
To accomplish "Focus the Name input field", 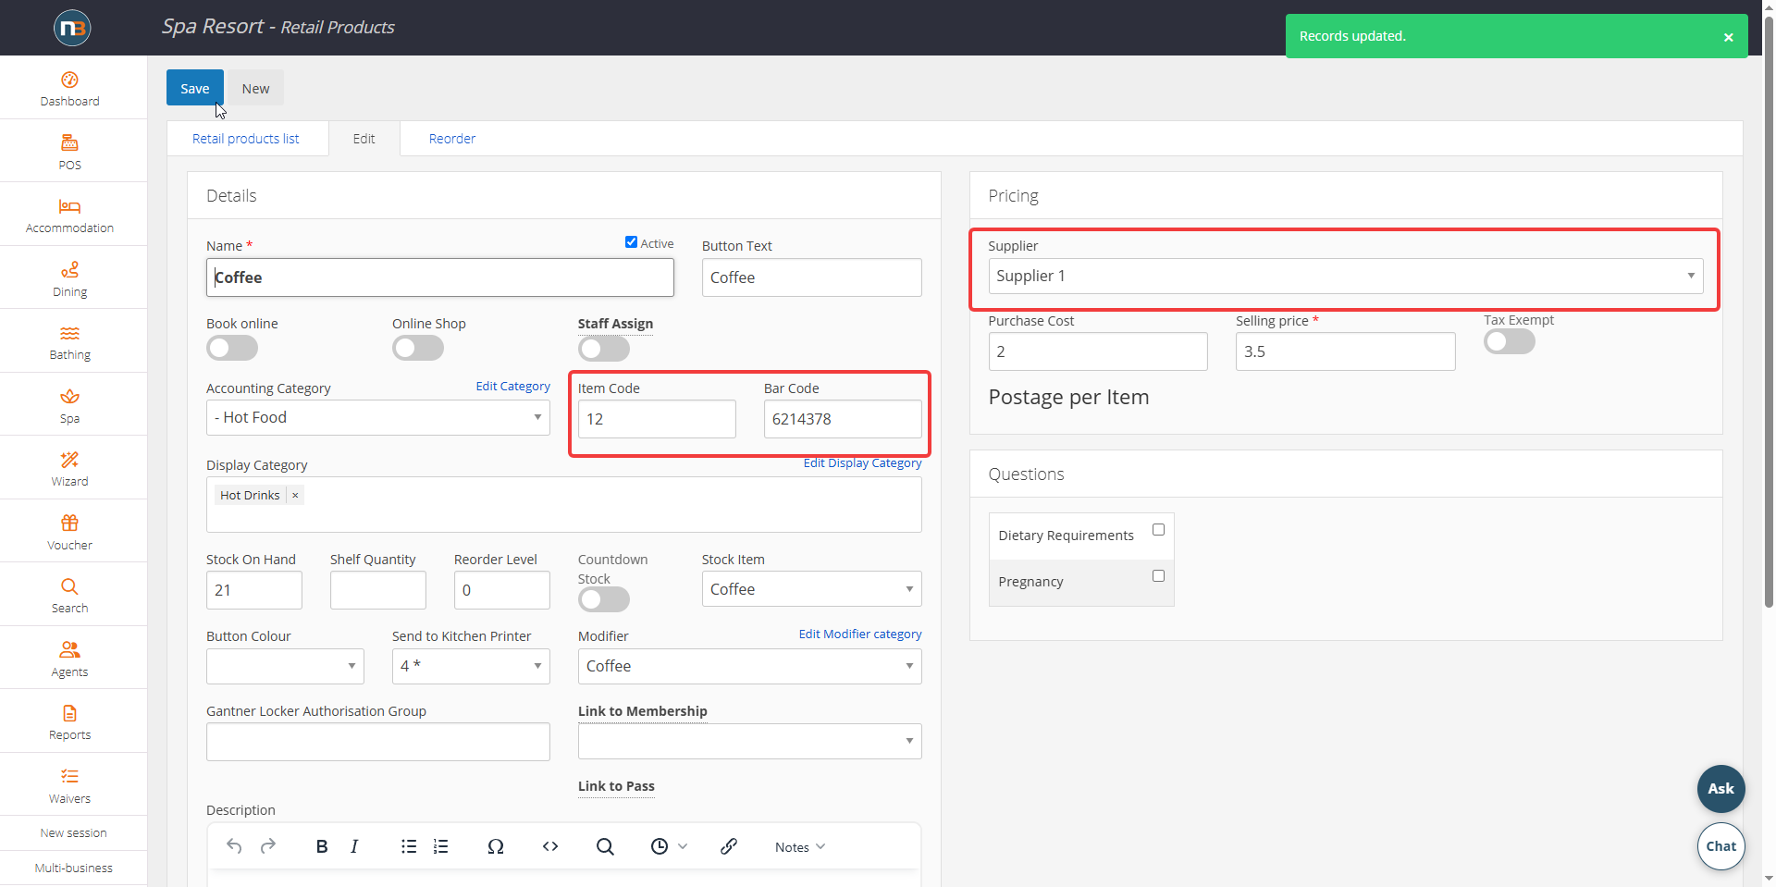I will pyautogui.click(x=439, y=277).
